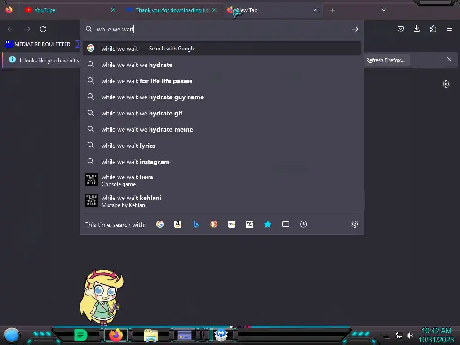Screen dimensions: 460x345
Task: Choose suggestion we hydrate meme
Action: point(222,129)
